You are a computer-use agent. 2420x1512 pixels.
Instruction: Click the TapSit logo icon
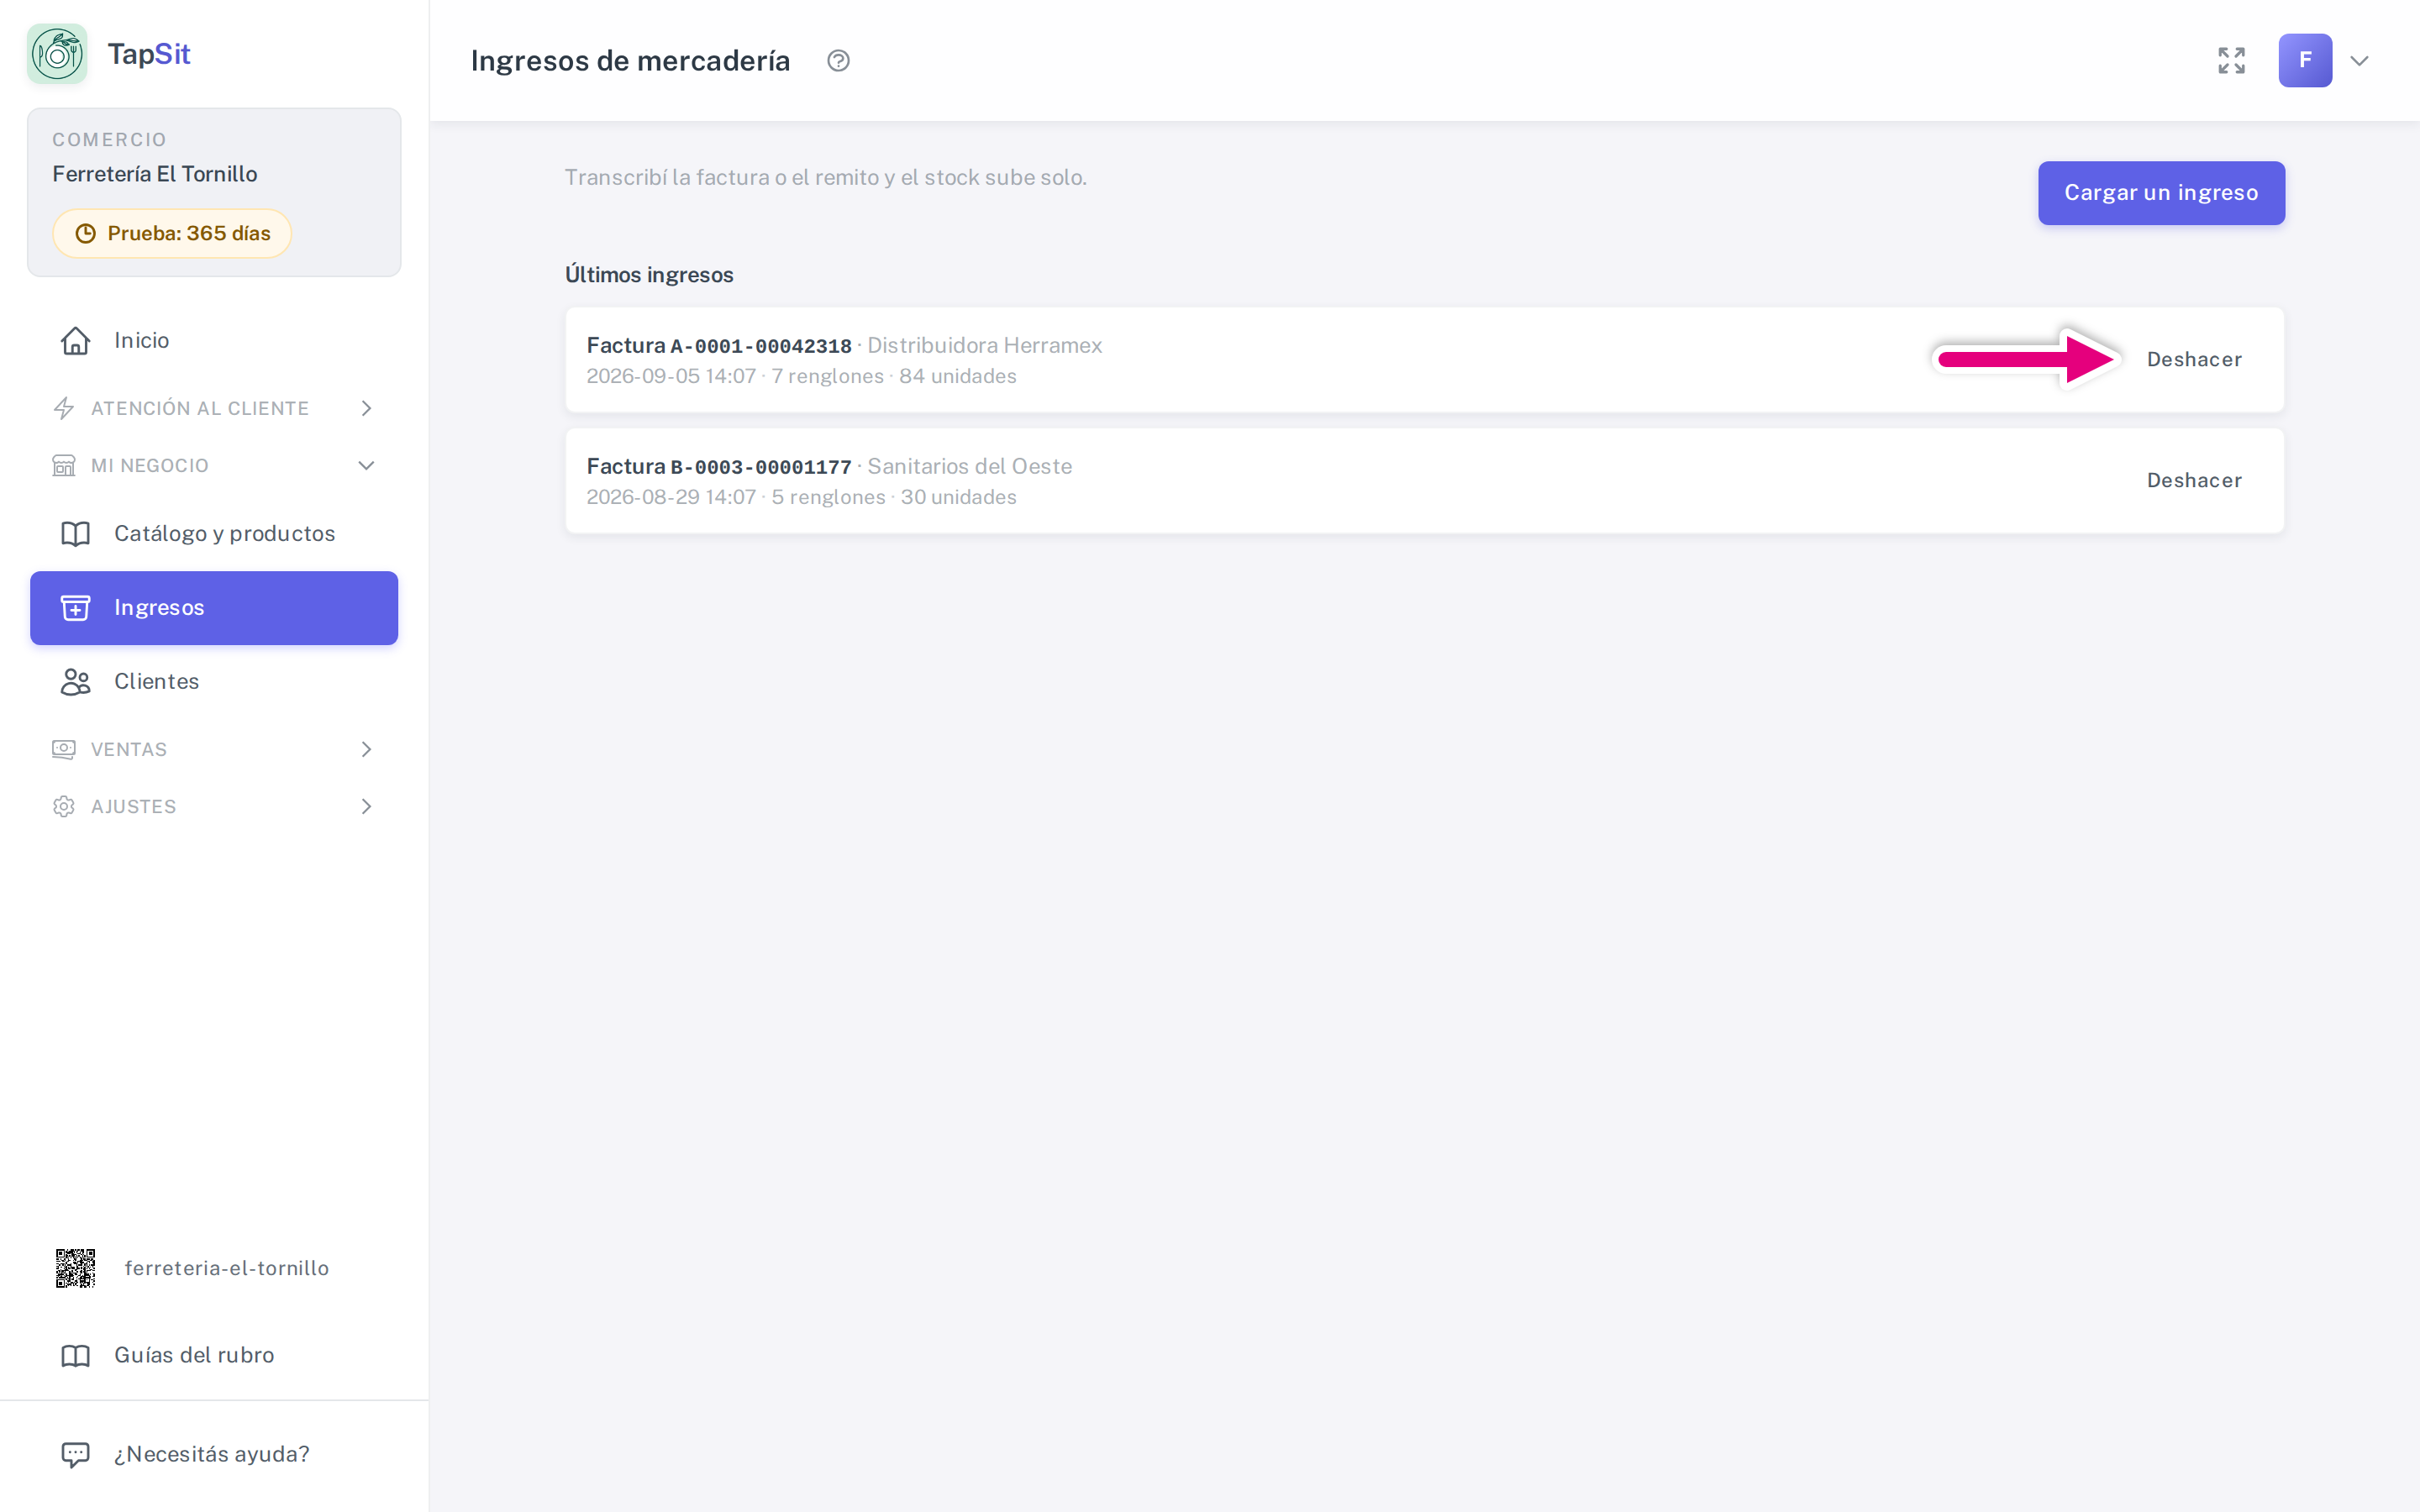point(57,54)
